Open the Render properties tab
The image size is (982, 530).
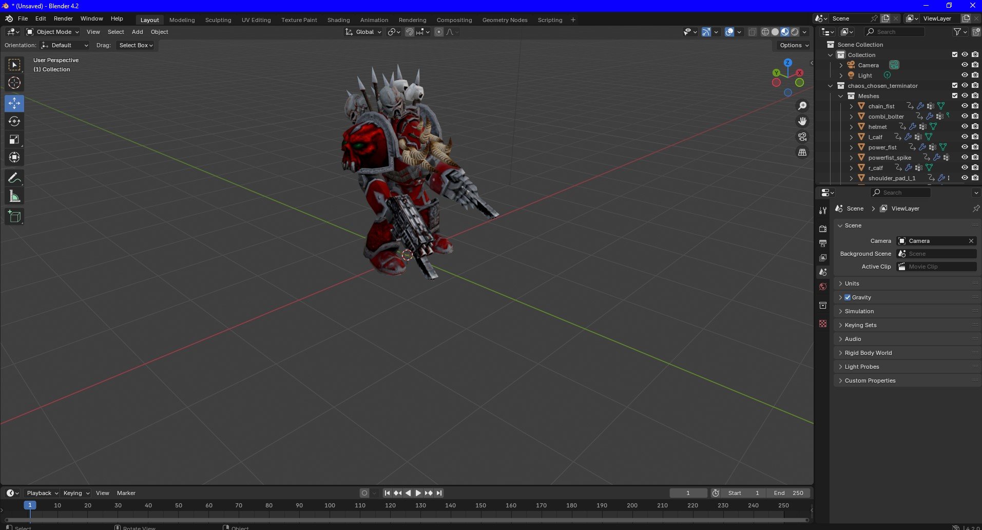823,229
